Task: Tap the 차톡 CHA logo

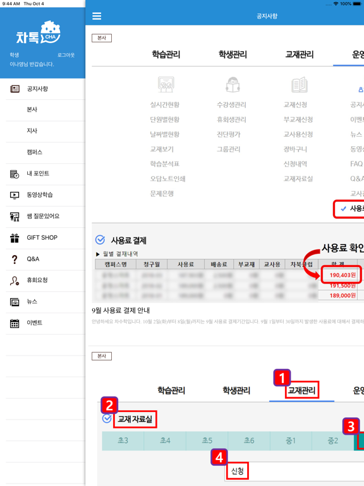Action: pyautogui.click(x=38, y=33)
